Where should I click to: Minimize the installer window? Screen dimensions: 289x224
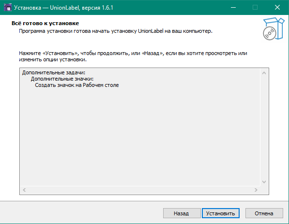tap(233, 7)
